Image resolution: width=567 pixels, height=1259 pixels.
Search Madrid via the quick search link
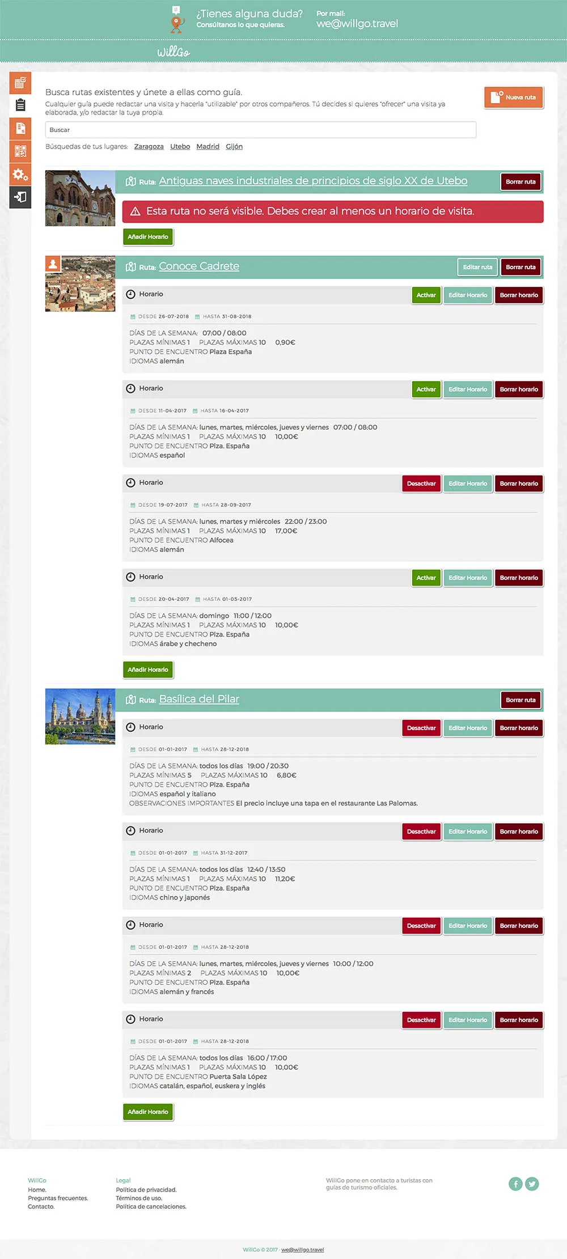[x=208, y=146]
